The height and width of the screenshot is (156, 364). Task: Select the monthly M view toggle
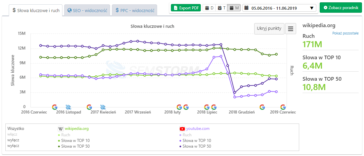(x=234, y=8)
